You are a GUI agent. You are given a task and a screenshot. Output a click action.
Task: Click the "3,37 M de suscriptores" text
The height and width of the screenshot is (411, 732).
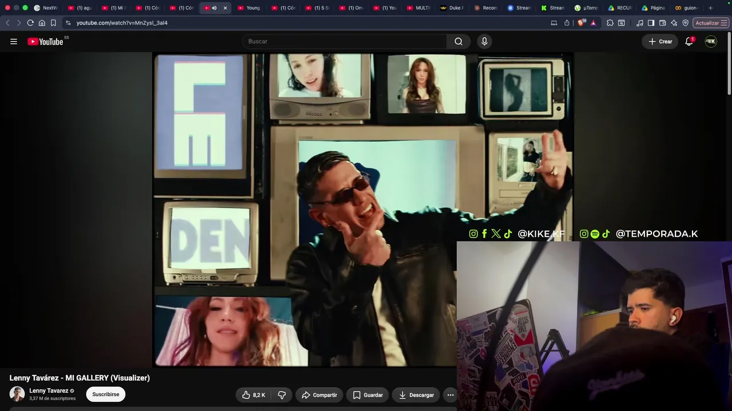coord(53,398)
